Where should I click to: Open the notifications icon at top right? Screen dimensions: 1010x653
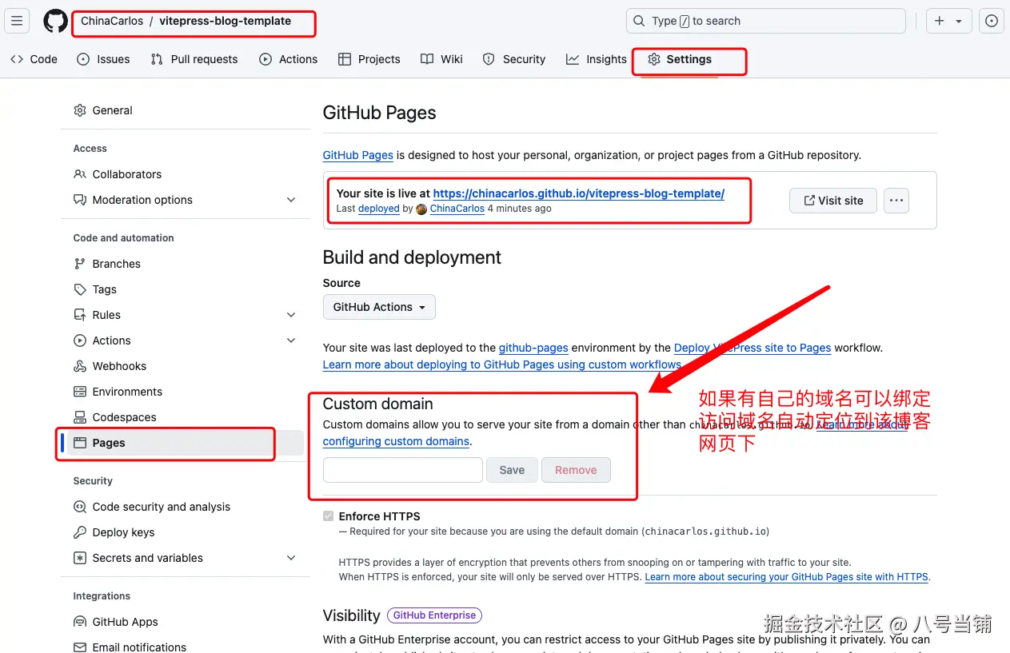(x=991, y=21)
